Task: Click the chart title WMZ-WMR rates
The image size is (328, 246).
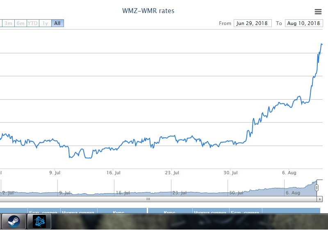Action: [148, 11]
